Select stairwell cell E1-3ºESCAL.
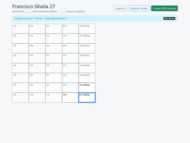190x143 pixels. (x=87, y=78)
